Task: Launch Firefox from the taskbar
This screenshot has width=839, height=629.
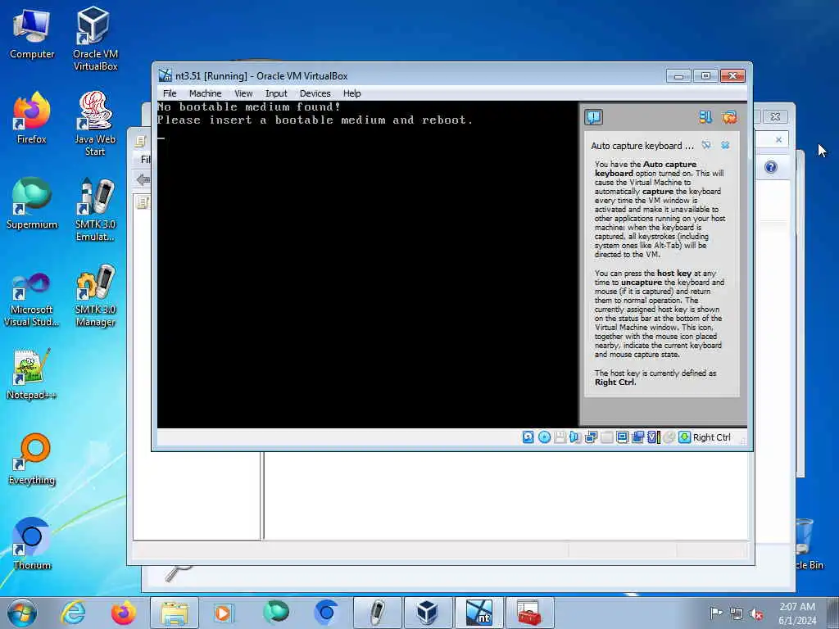Action: pyautogui.click(x=123, y=613)
